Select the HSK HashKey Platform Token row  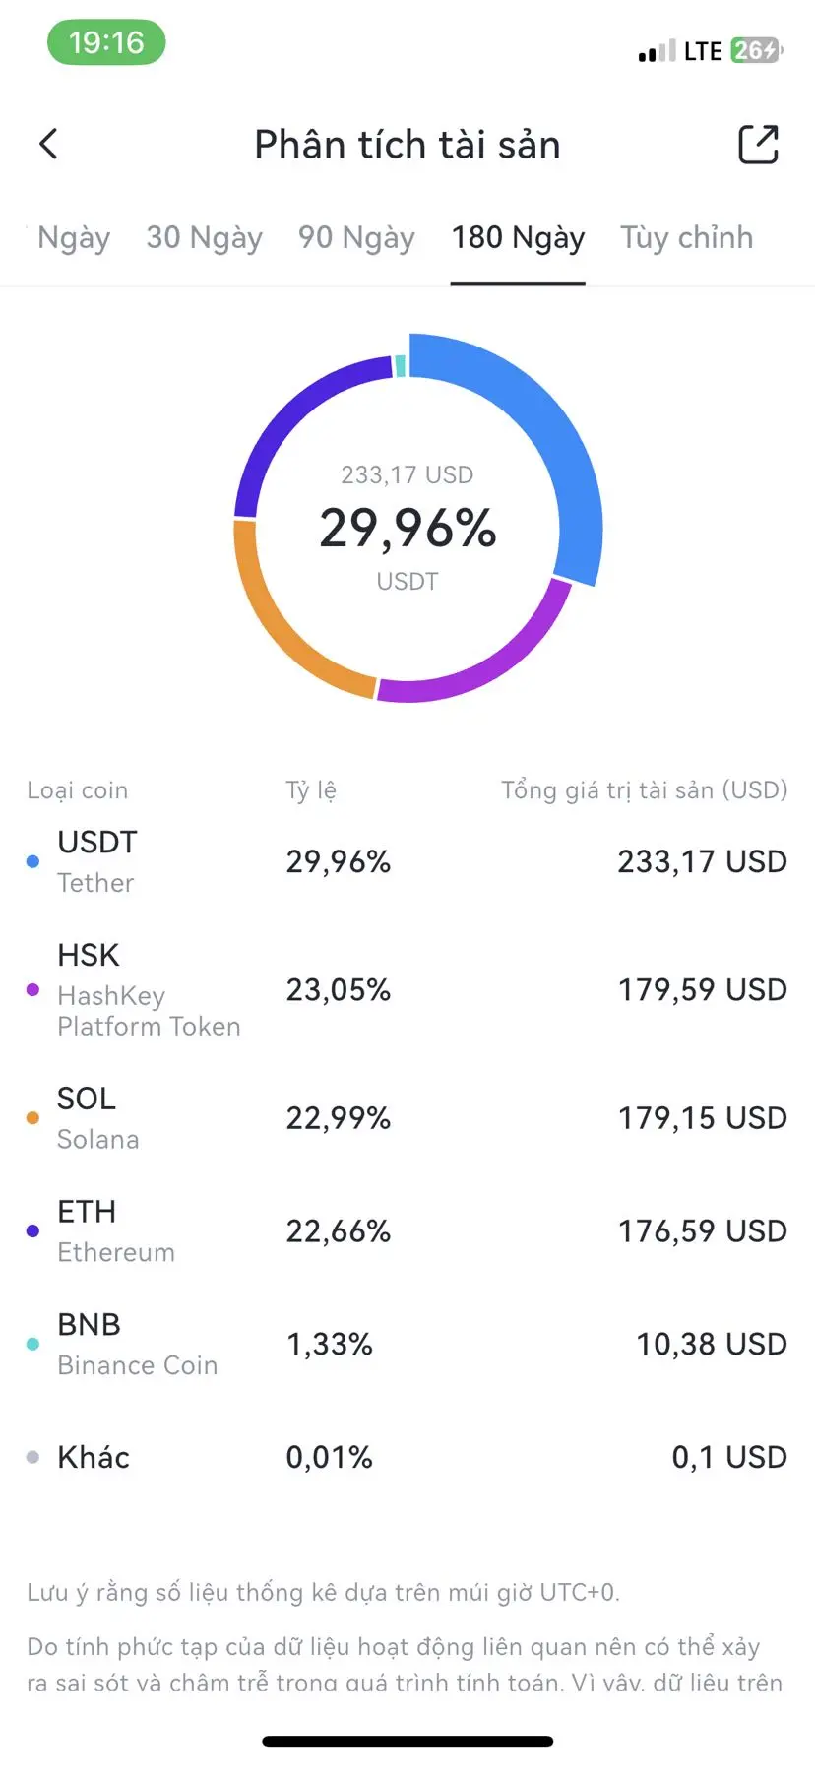coord(407,990)
